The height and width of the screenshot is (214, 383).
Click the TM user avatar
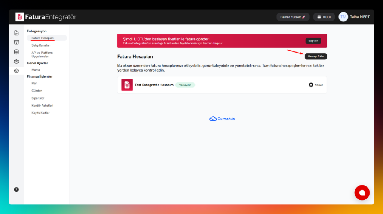point(343,17)
